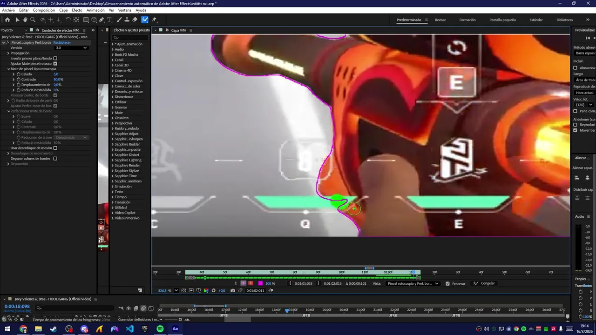The height and width of the screenshot is (335, 596).
Task: Click the Frame Blending icon in timeline
Action: pyautogui.click(x=136, y=308)
